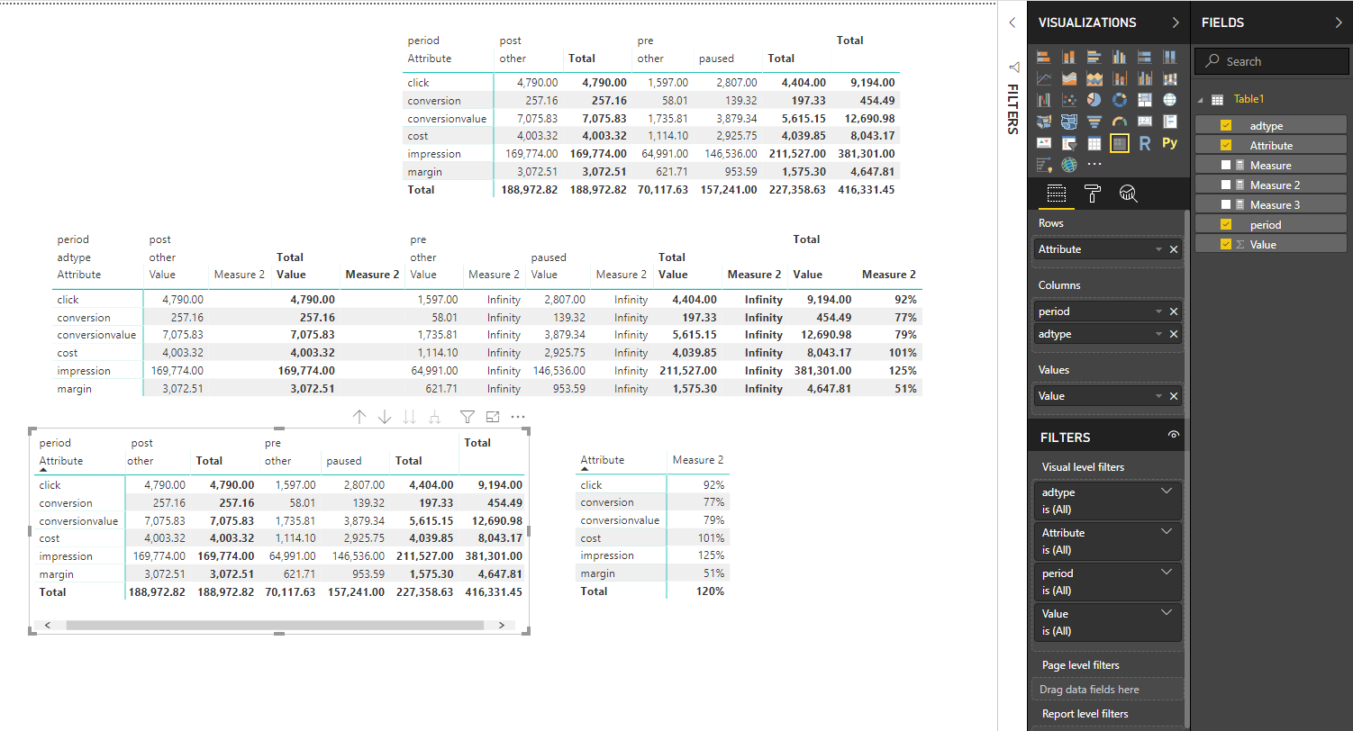Choose the Scatter chart visual
The width and height of the screenshot is (1353, 731).
1069,99
